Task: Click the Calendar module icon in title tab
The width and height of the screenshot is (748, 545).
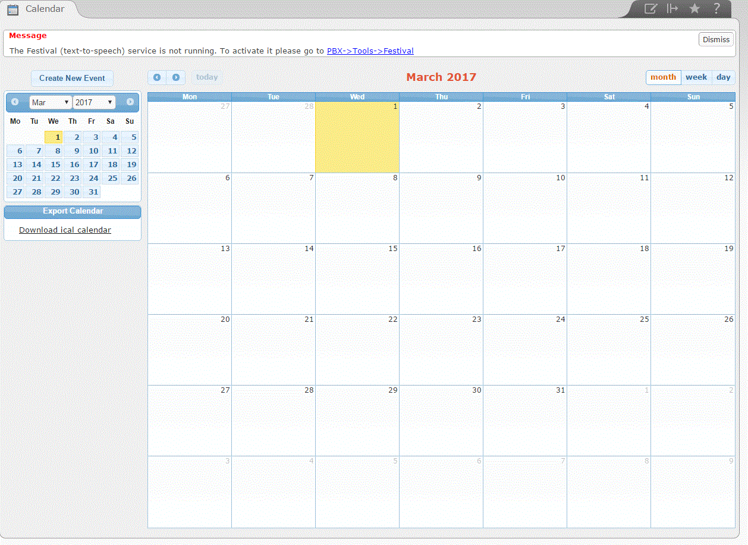Action: click(12, 10)
